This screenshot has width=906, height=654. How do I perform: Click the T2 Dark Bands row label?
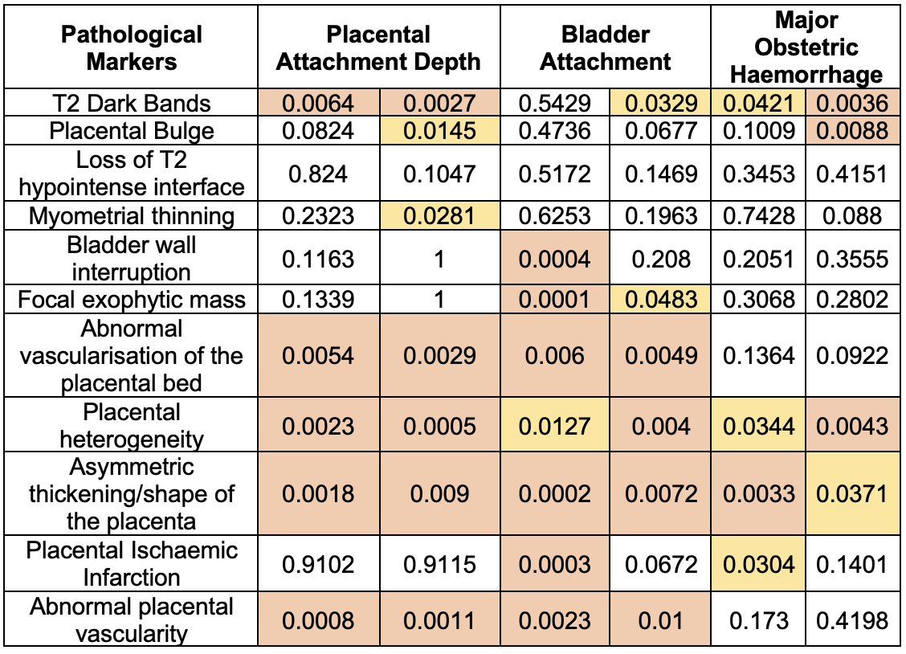[x=132, y=104]
